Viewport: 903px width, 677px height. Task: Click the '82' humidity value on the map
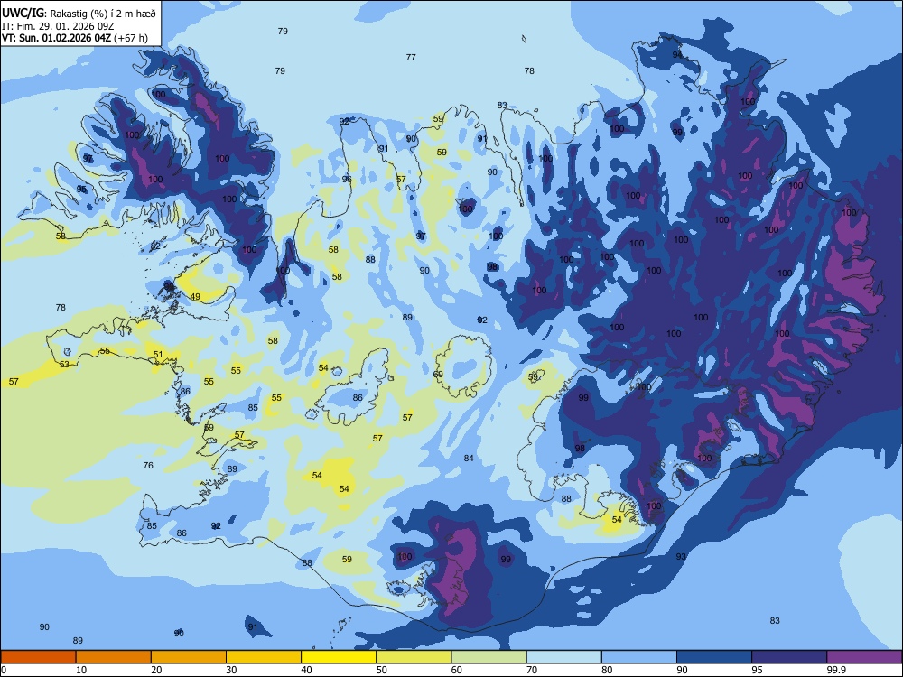pos(155,246)
